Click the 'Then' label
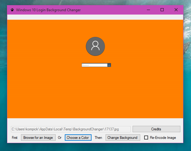This screenshot has height=151, width=191. click(98, 138)
